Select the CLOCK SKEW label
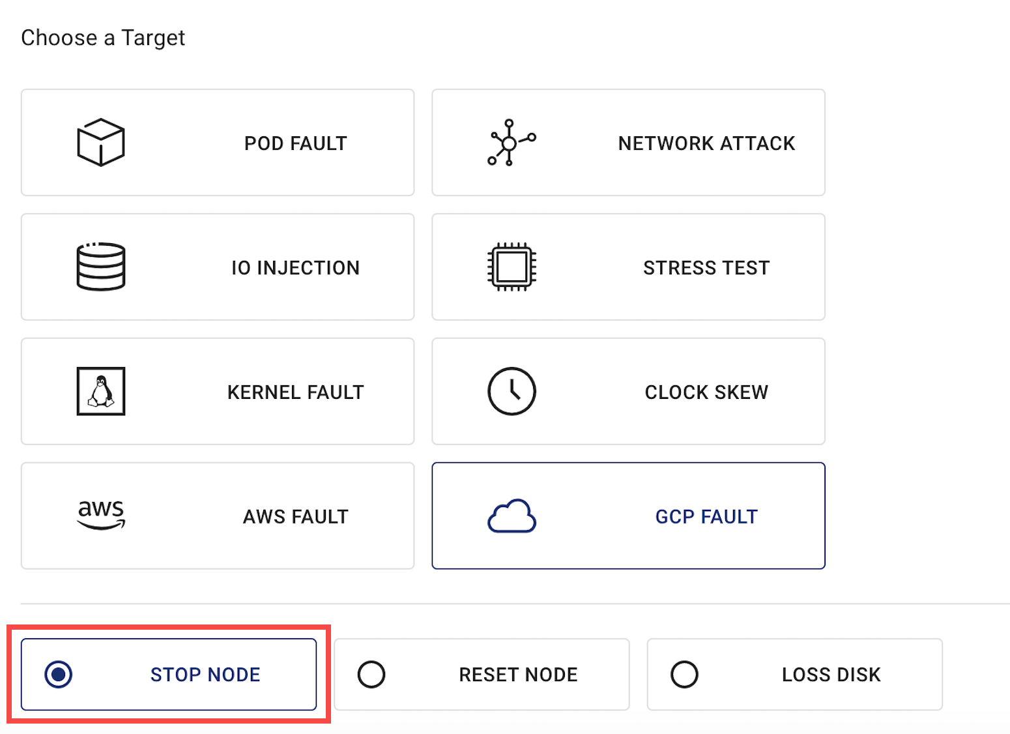Viewport: 1010px width, 734px height. click(x=706, y=392)
